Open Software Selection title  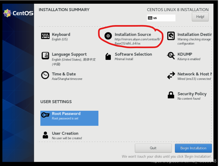pyautogui.click(x=133, y=54)
